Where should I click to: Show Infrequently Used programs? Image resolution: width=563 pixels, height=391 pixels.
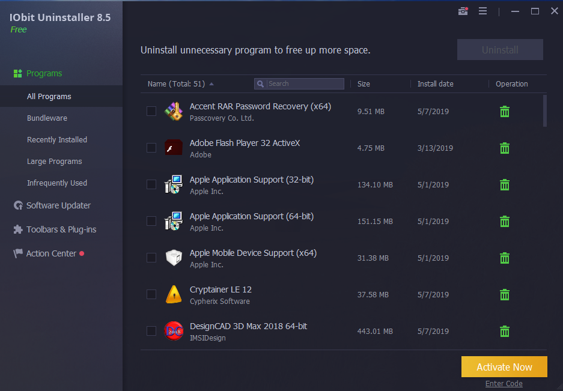click(57, 183)
